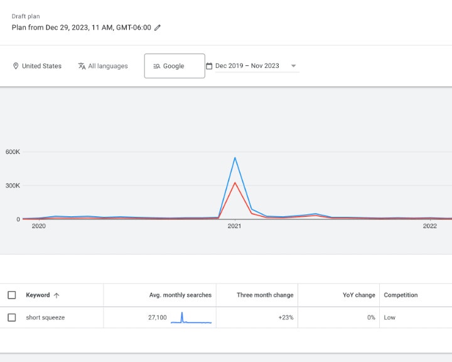Click the 2021 peak on blue line
Viewport: 452px width, 362px height.
[235, 158]
